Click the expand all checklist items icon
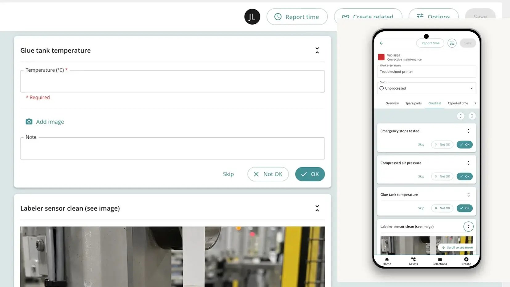The width and height of the screenshot is (510, 287). coord(461,116)
